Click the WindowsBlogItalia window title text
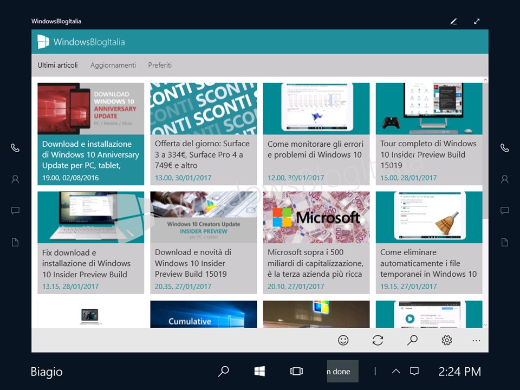Screen dimensions: 520x390 [56, 21]
